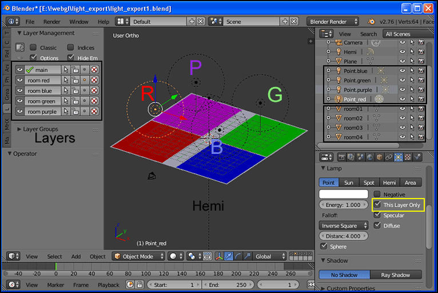Toggle the manipulate center points icon
The image size is (438, 293).
point(207,256)
